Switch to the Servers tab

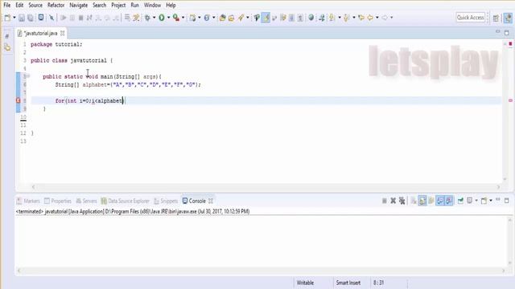click(x=86, y=201)
